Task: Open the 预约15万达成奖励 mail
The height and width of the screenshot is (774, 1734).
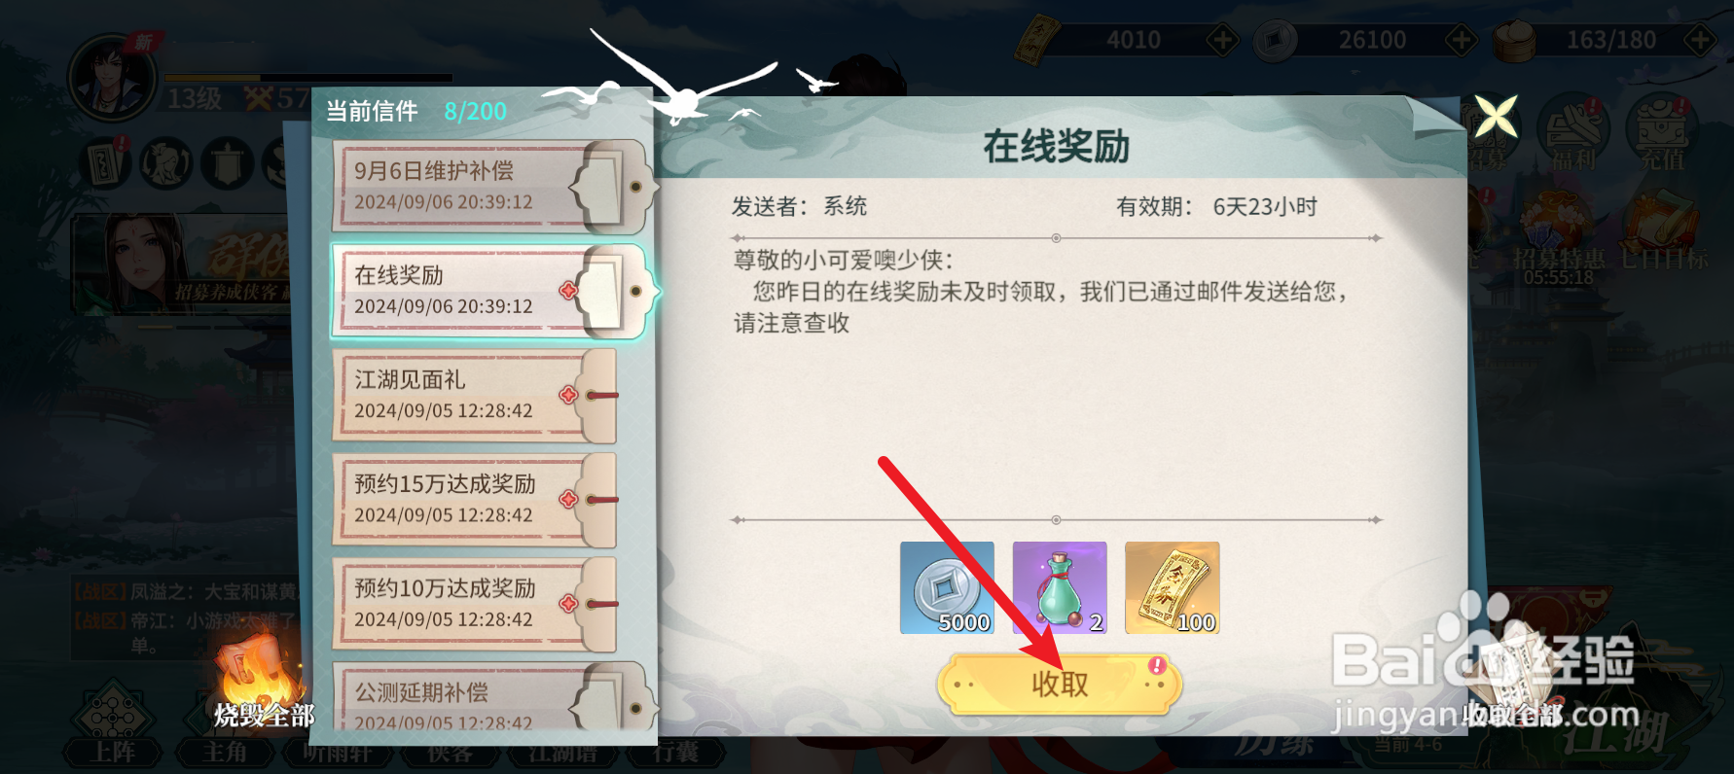Action: (477, 499)
